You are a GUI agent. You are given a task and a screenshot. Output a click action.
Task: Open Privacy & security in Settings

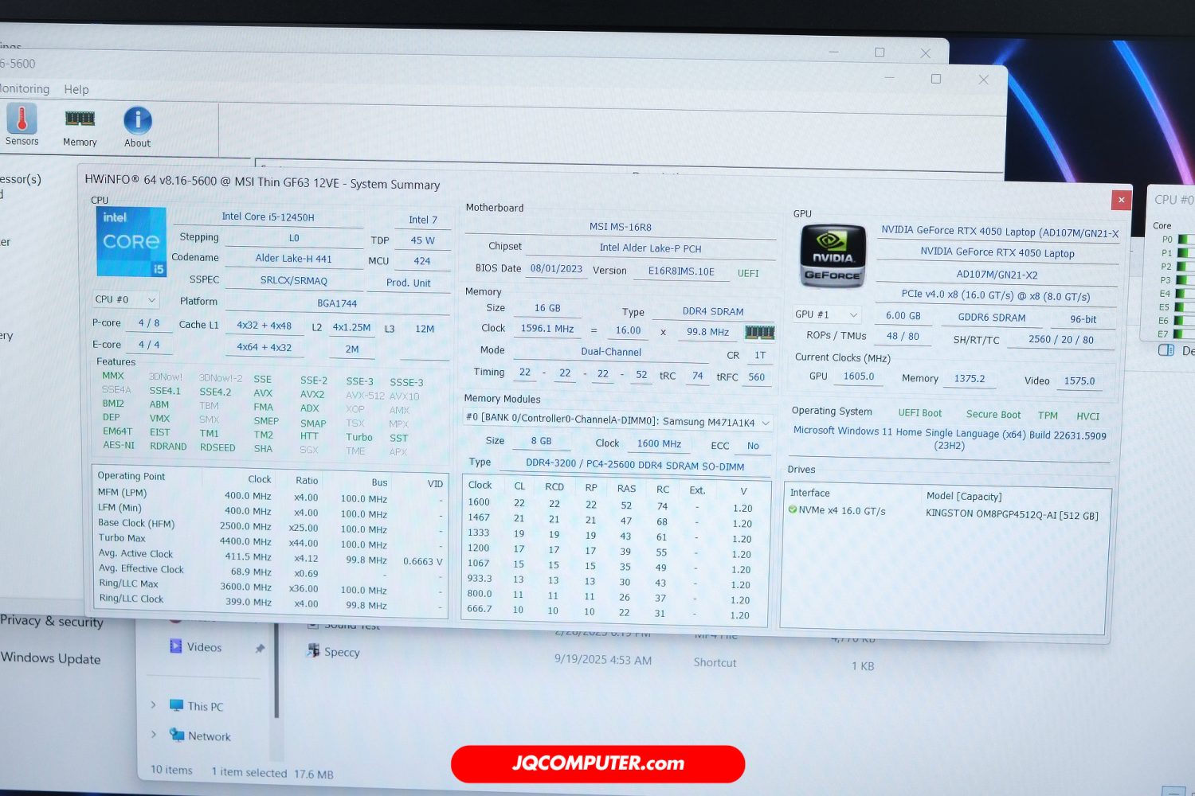coord(52,621)
